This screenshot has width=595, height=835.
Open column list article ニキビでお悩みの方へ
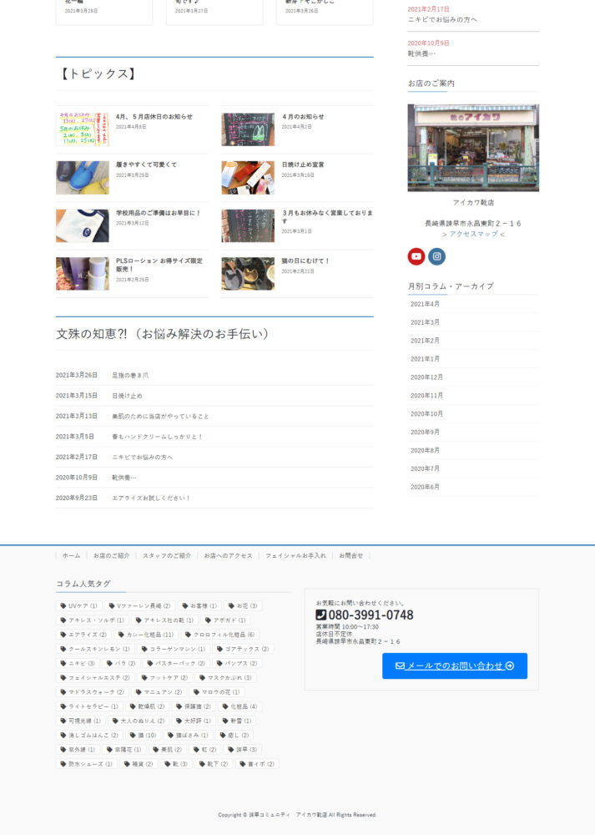click(142, 457)
